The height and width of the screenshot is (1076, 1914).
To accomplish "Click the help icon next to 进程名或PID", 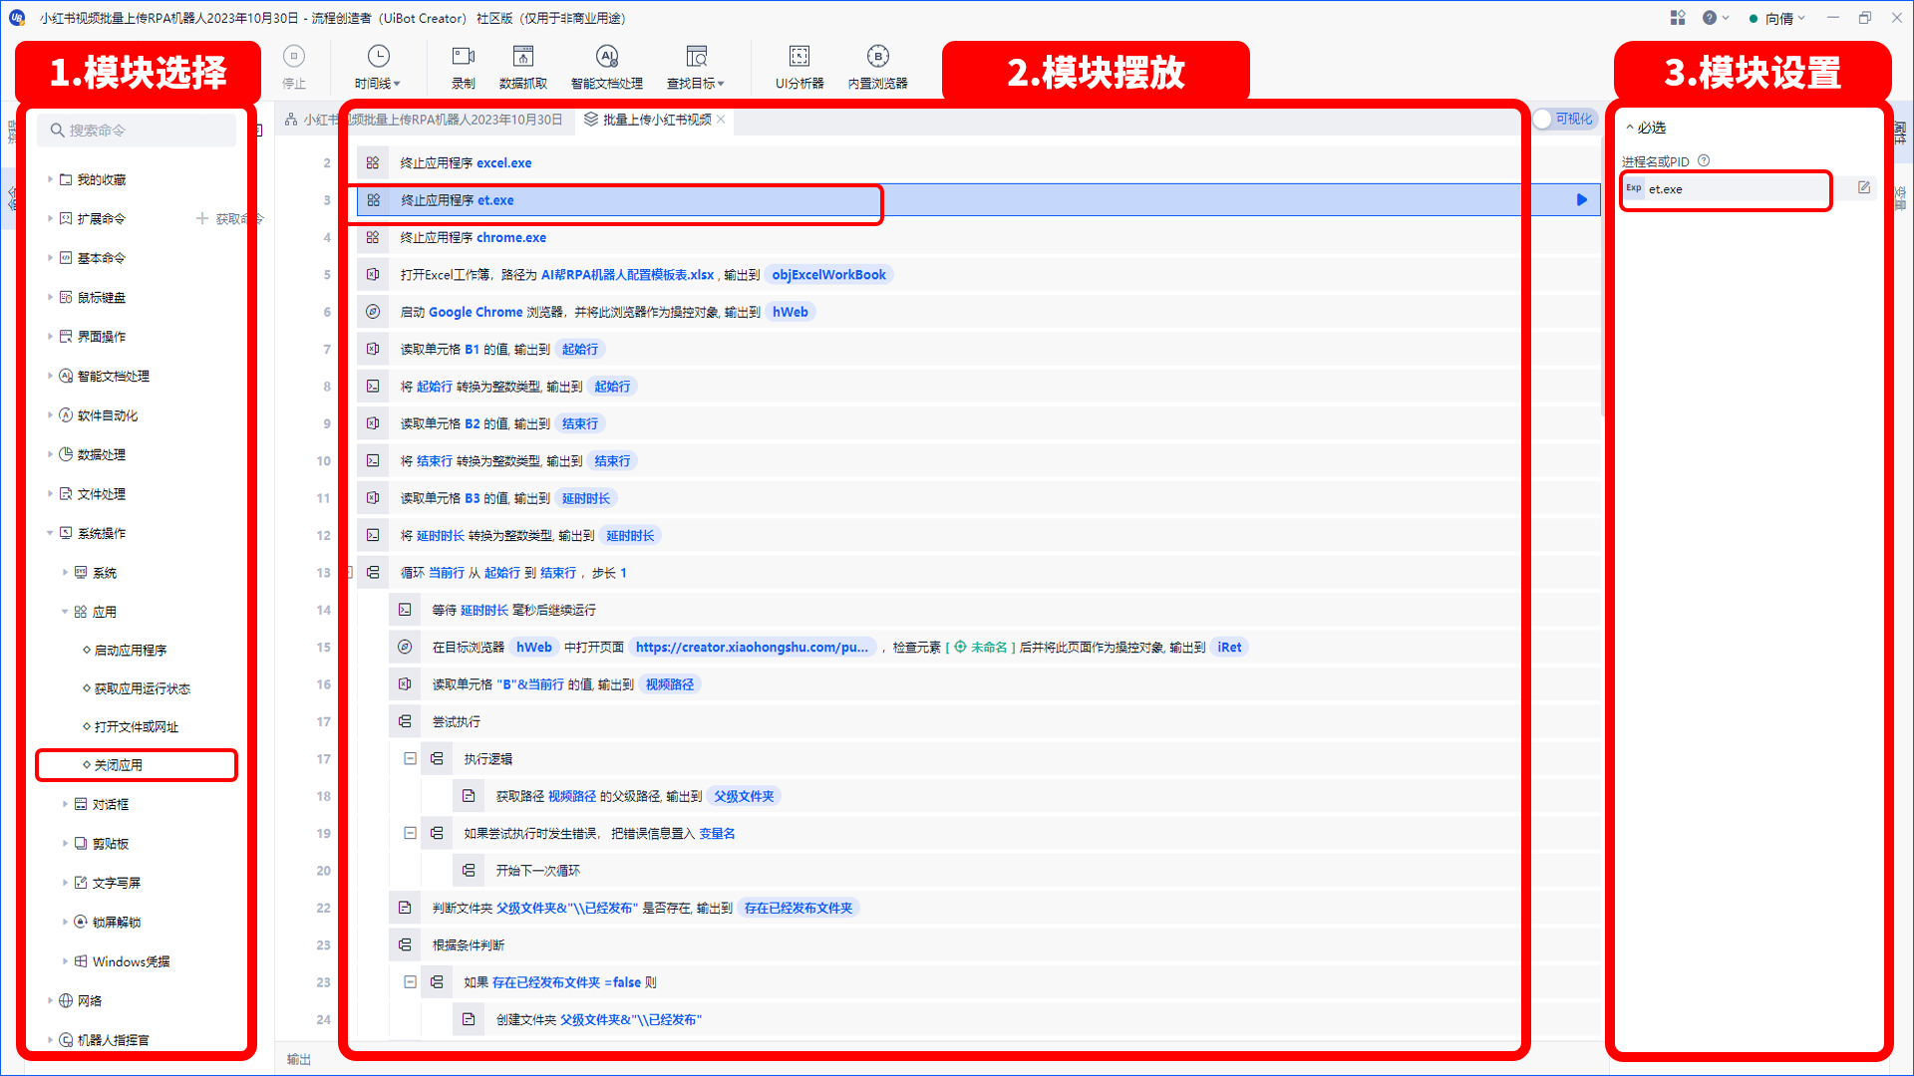I will coord(1704,160).
